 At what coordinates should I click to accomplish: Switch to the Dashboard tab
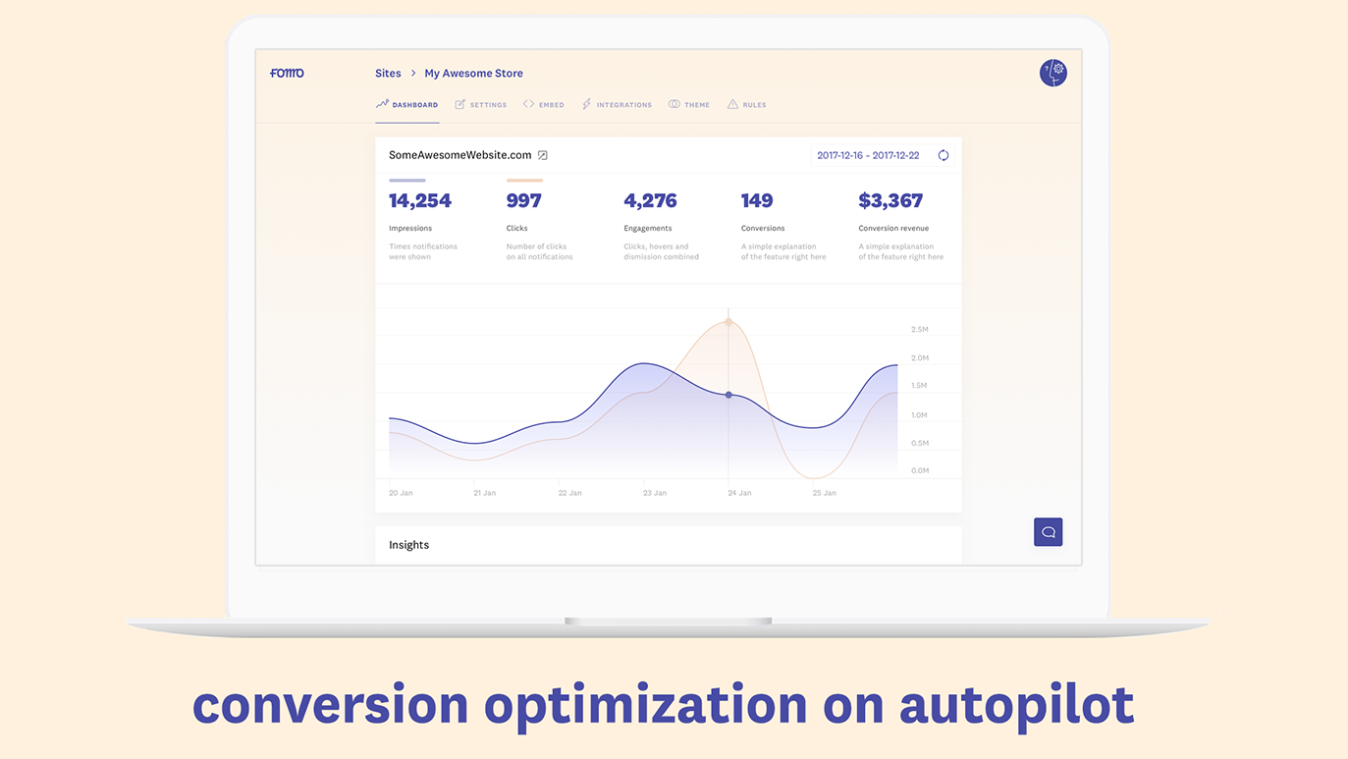(x=407, y=104)
